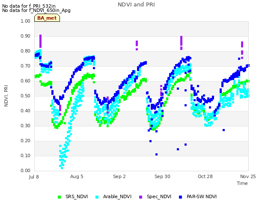Click the x-axis label Time
This screenshot has height=205, width=274.
coord(242,183)
